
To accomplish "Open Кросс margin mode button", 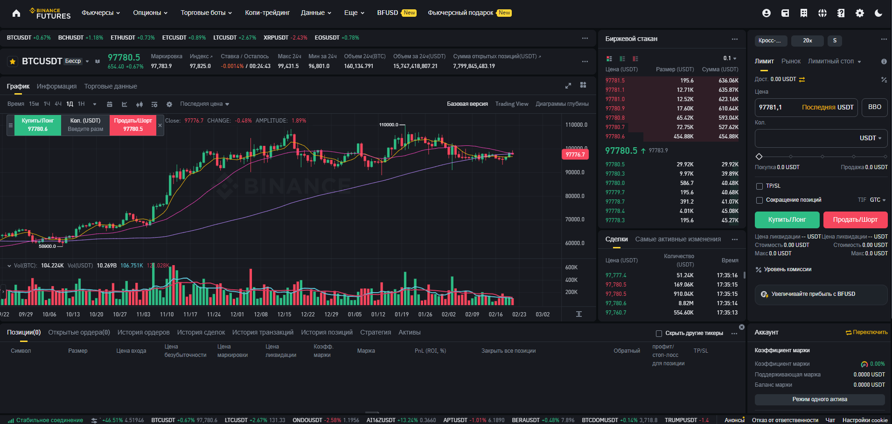I will [771, 41].
